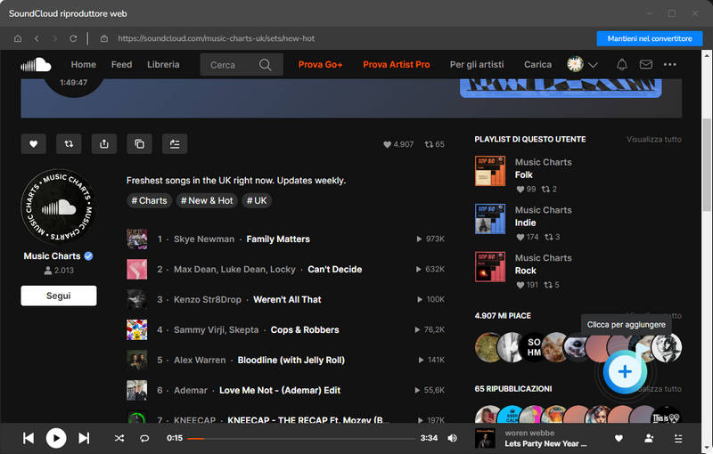Open messages envelope icon
The width and height of the screenshot is (713, 454).
click(x=645, y=64)
